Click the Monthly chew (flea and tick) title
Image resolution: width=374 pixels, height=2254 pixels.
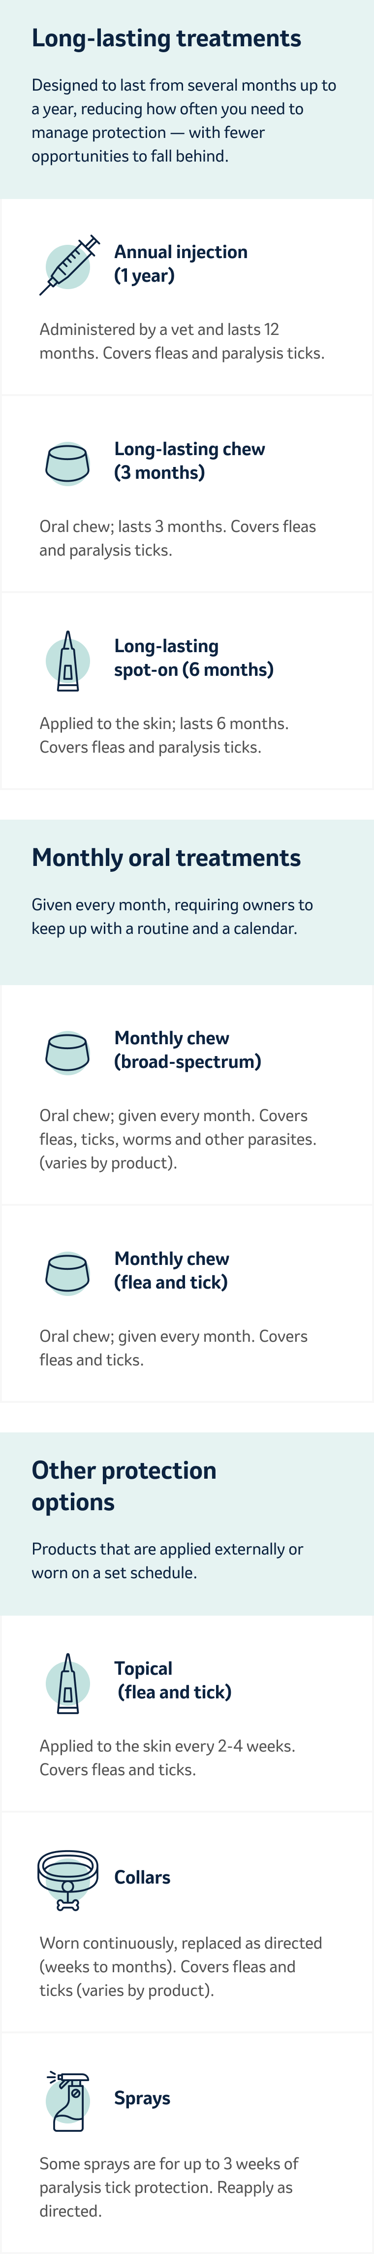coord(171,1270)
